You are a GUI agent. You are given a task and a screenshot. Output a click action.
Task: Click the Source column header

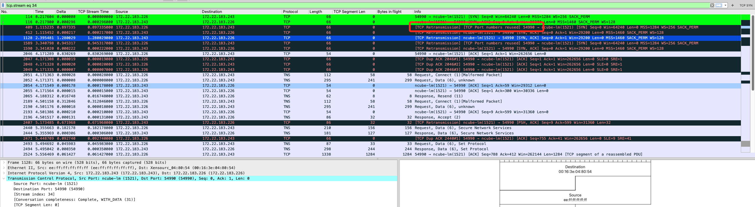click(158, 11)
